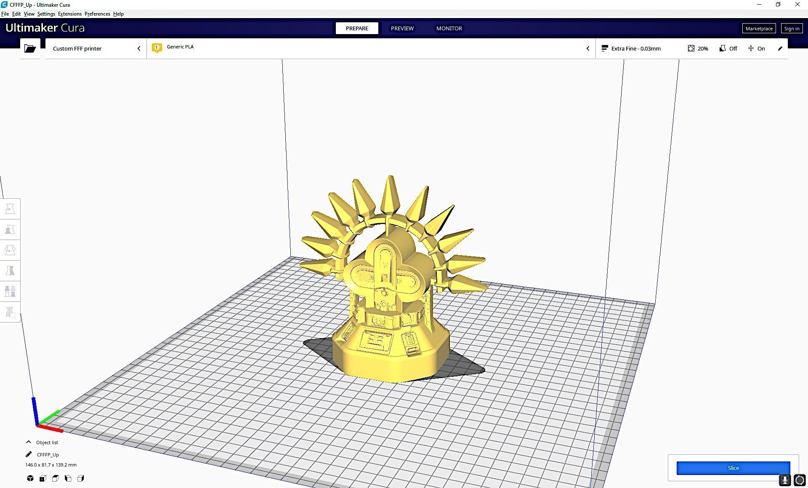Viewport: 808px width, 488px height.
Task: Collapse the Object list chevron
Action: (x=29, y=442)
